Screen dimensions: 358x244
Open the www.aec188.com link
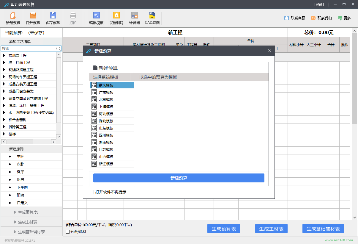[339, 240]
